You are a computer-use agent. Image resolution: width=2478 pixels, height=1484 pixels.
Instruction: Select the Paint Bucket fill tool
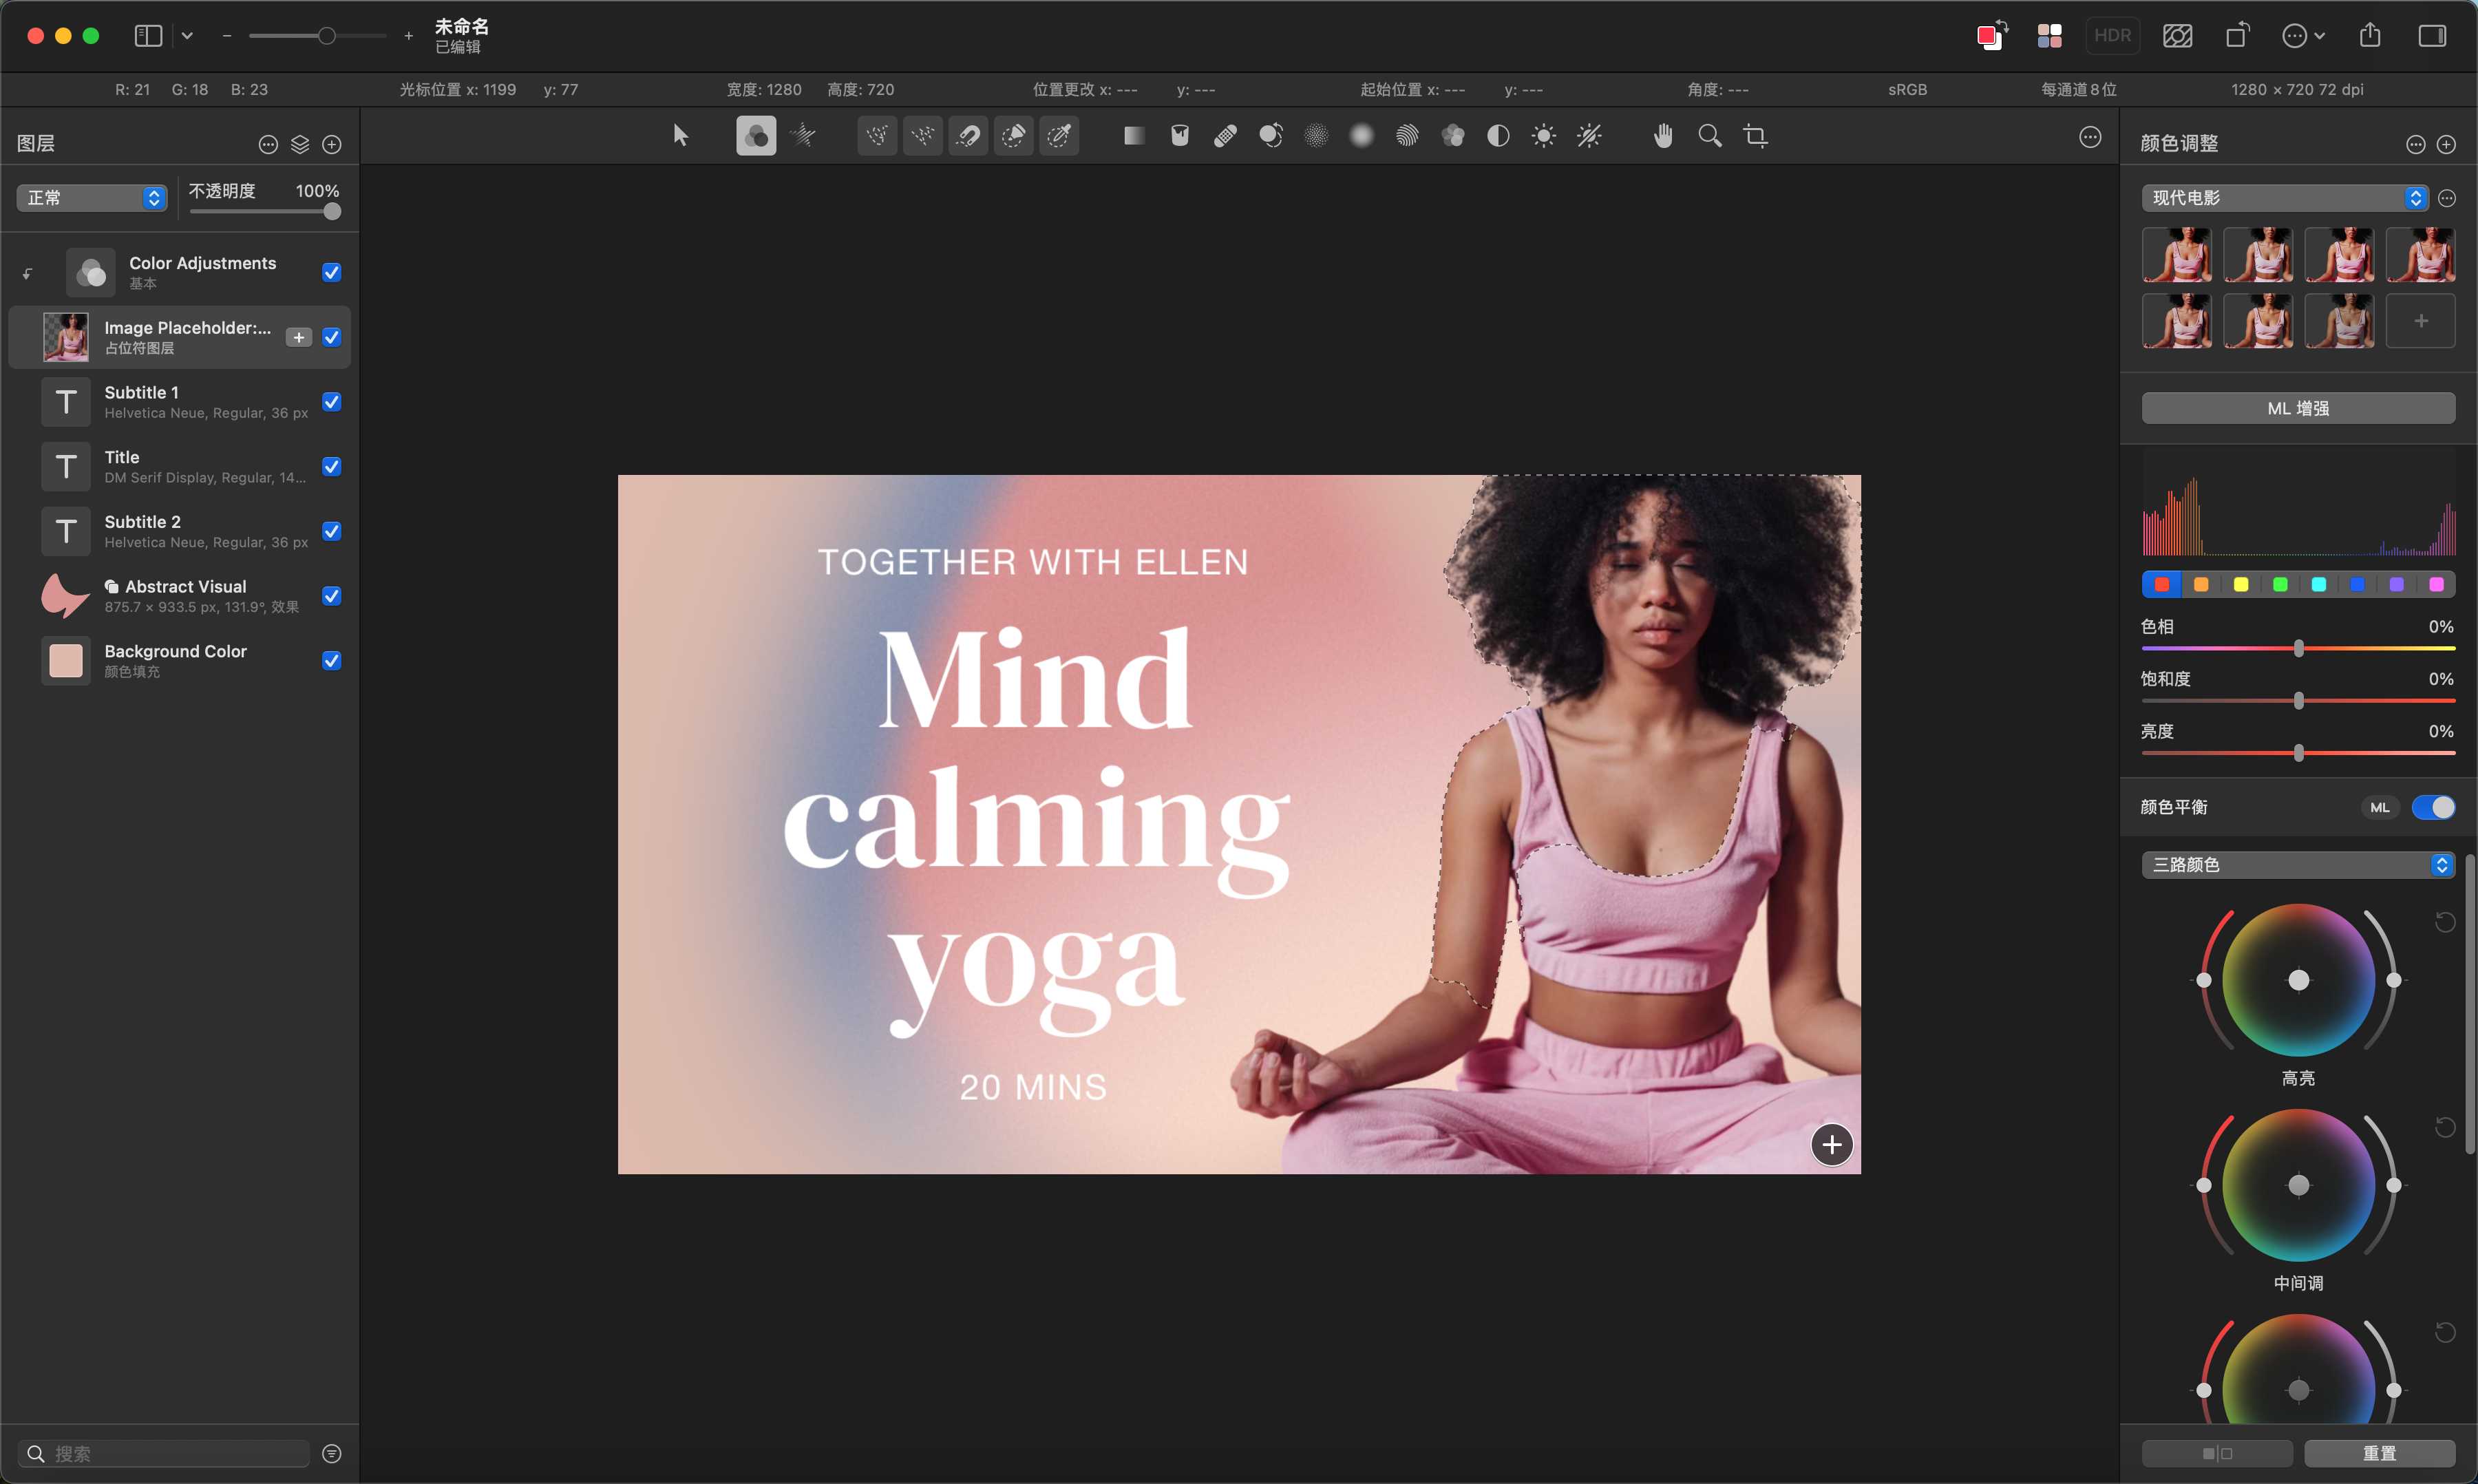(x=1180, y=136)
